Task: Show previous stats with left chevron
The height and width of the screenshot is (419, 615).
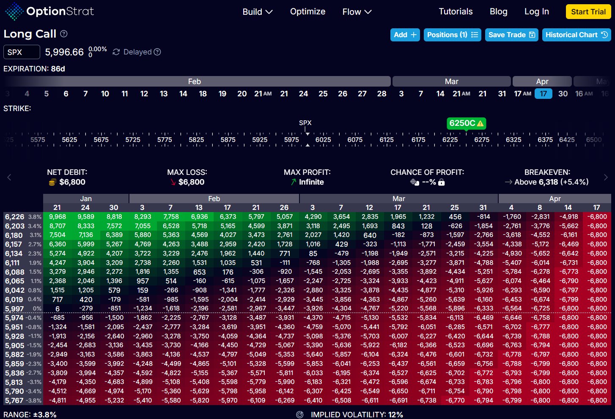Action: [9, 177]
